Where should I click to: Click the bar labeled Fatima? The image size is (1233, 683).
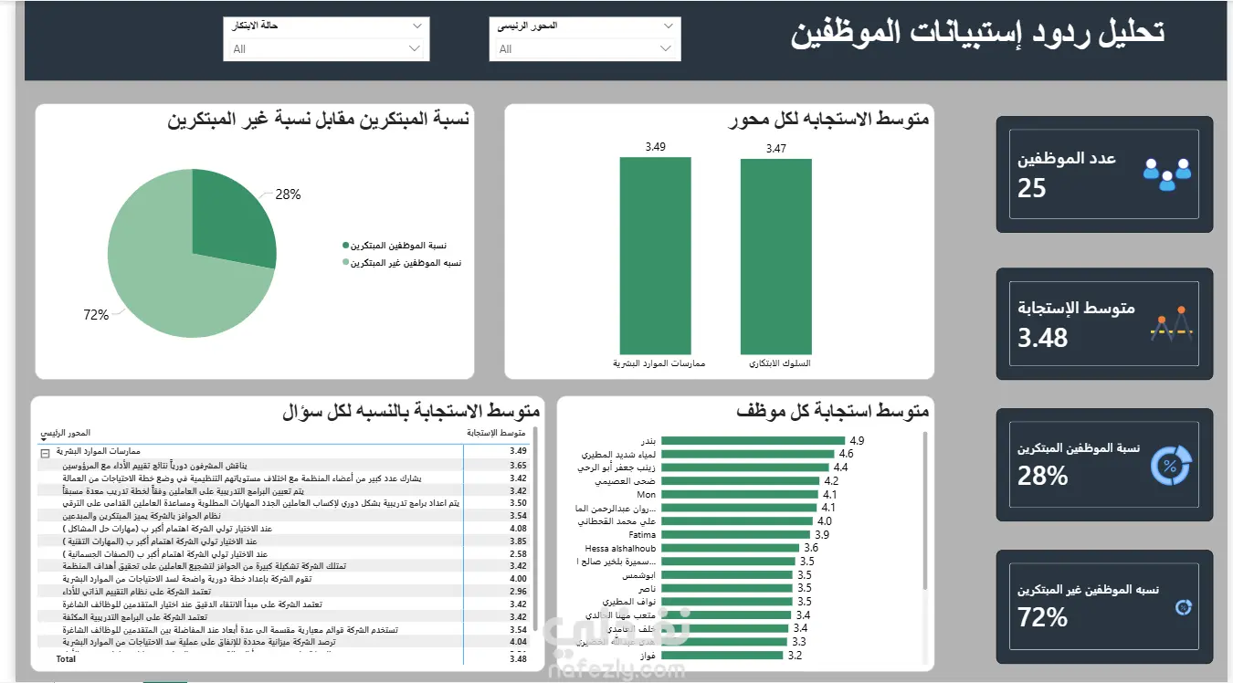[734, 535]
